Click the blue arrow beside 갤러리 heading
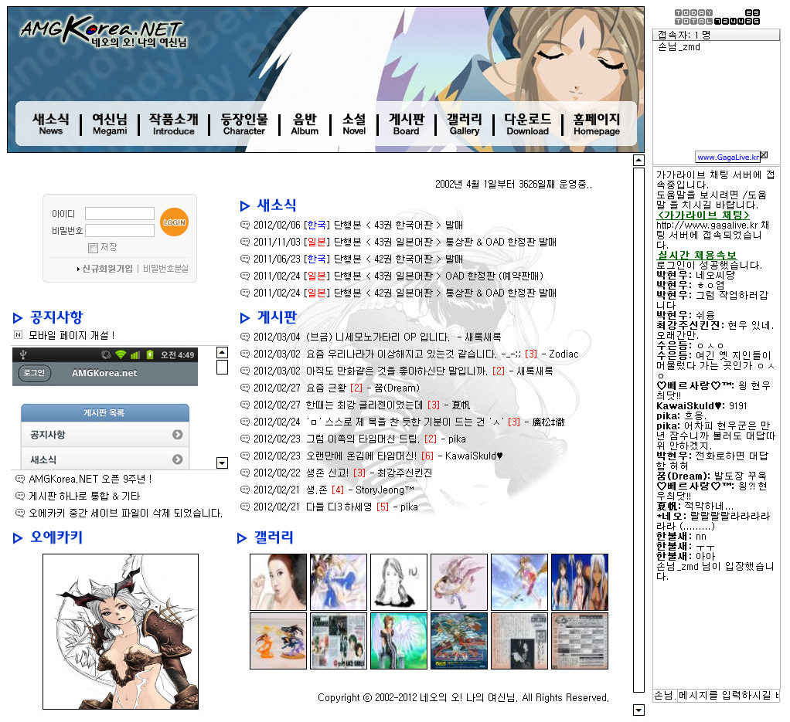 [243, 538]
